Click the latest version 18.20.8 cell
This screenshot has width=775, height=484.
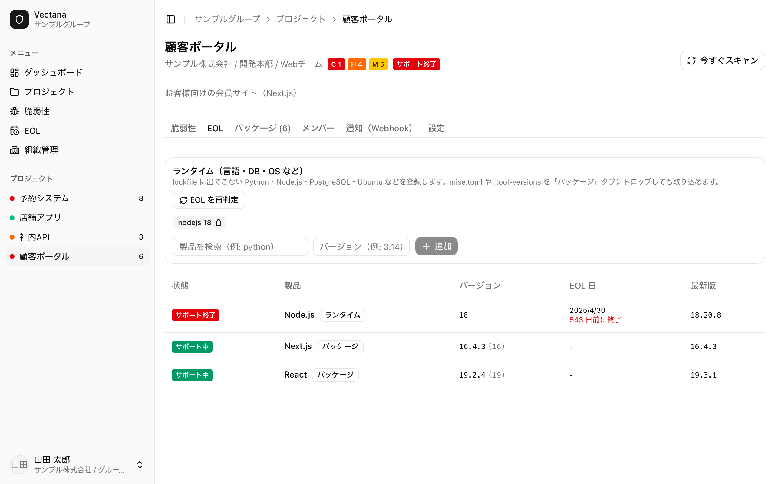tap(706, 315)
